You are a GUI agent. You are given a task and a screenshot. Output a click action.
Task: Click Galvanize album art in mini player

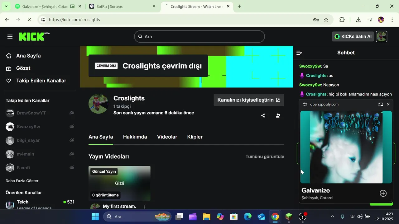[x=346, y=147]
